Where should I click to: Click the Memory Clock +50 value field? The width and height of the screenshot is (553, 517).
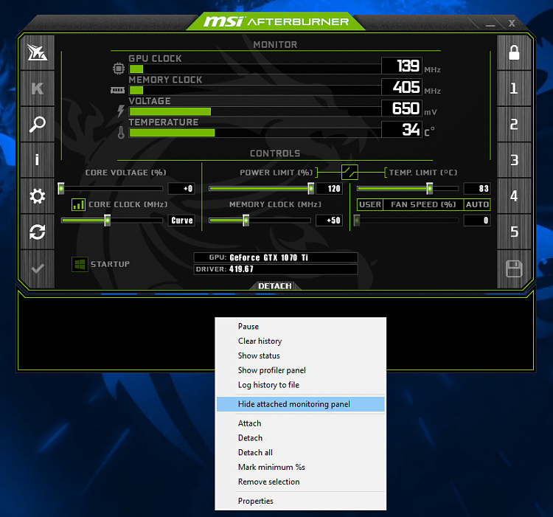[x=330, y=221]
